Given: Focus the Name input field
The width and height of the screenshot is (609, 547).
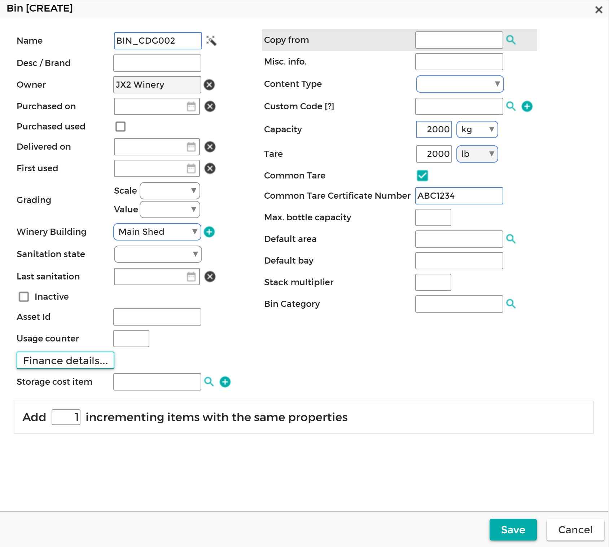Looking at the screenshot, I should click(x=158, y=41).
